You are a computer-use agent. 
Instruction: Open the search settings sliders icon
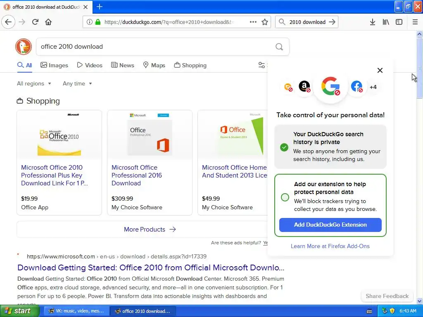point(261,65)
